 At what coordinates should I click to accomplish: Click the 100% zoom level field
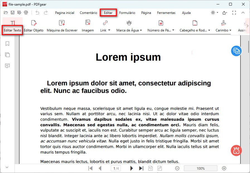point(200,168)
